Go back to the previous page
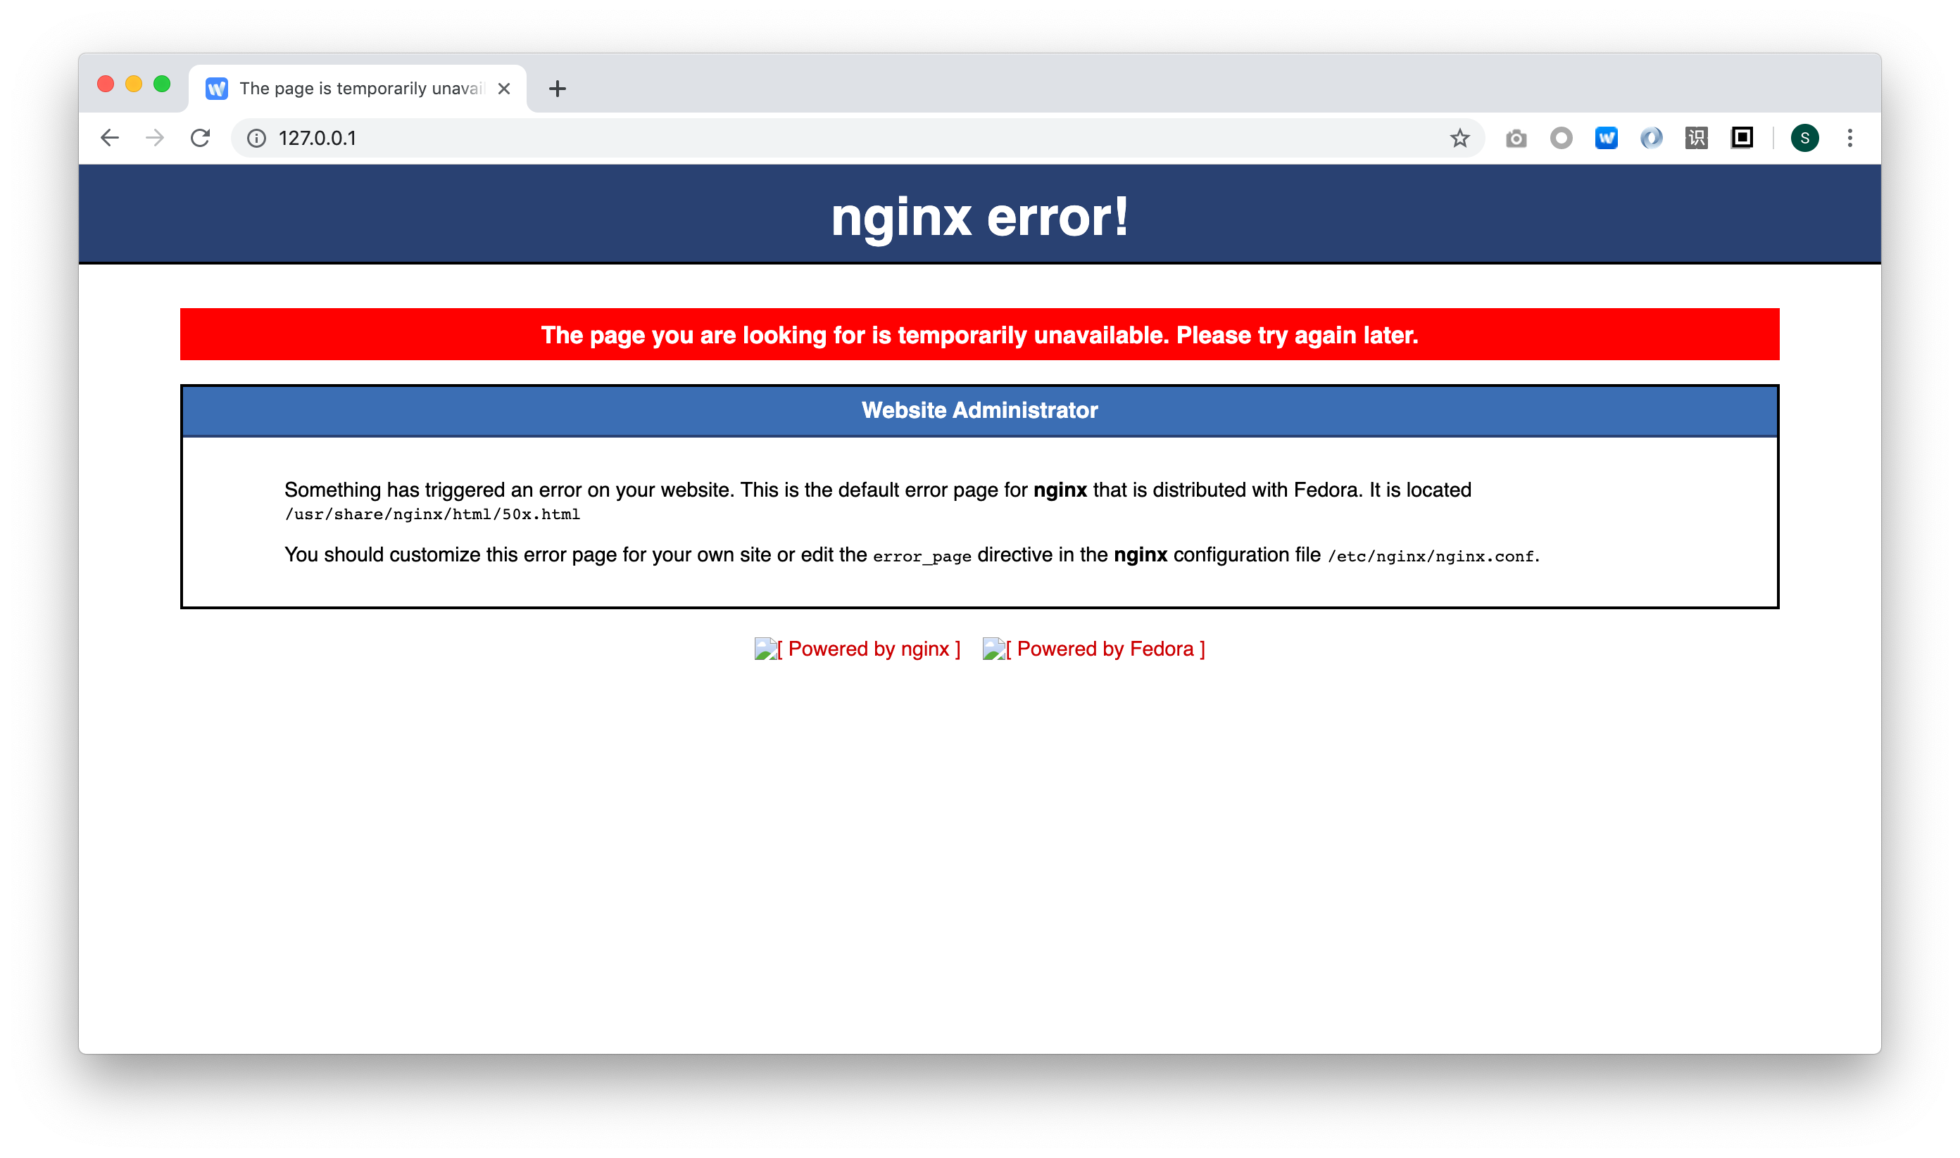This screenshot has height=1158, width=1960. click(110, 138)
